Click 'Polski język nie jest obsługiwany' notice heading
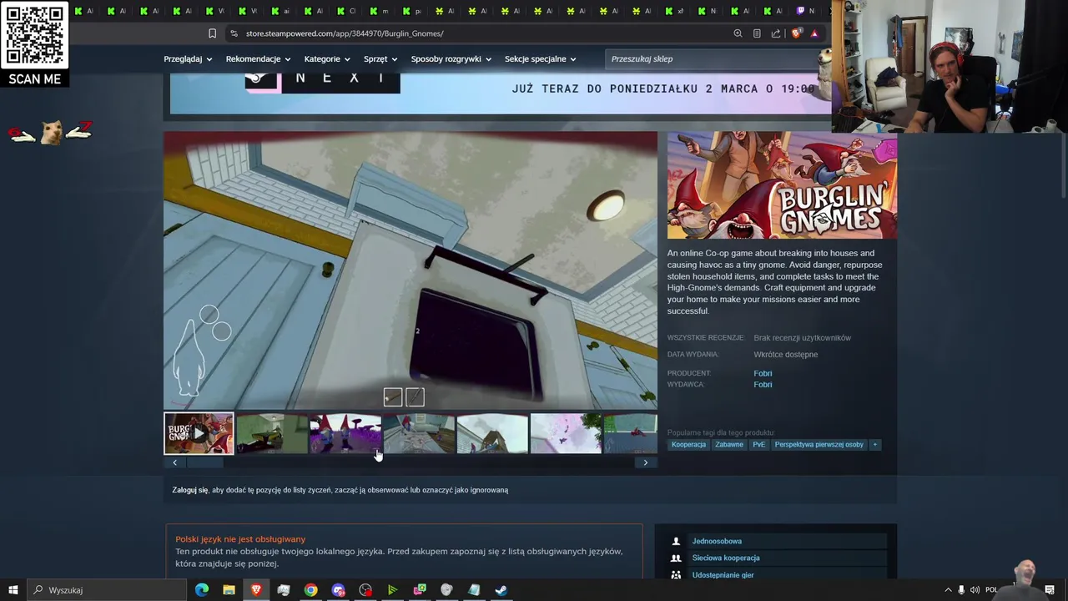1068x601 pixels. (x=240, y=539)
